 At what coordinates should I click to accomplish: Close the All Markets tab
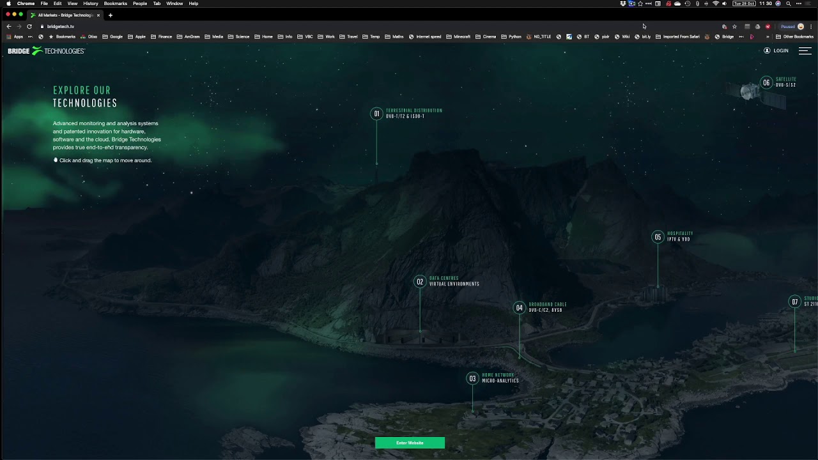pos(98,15)
